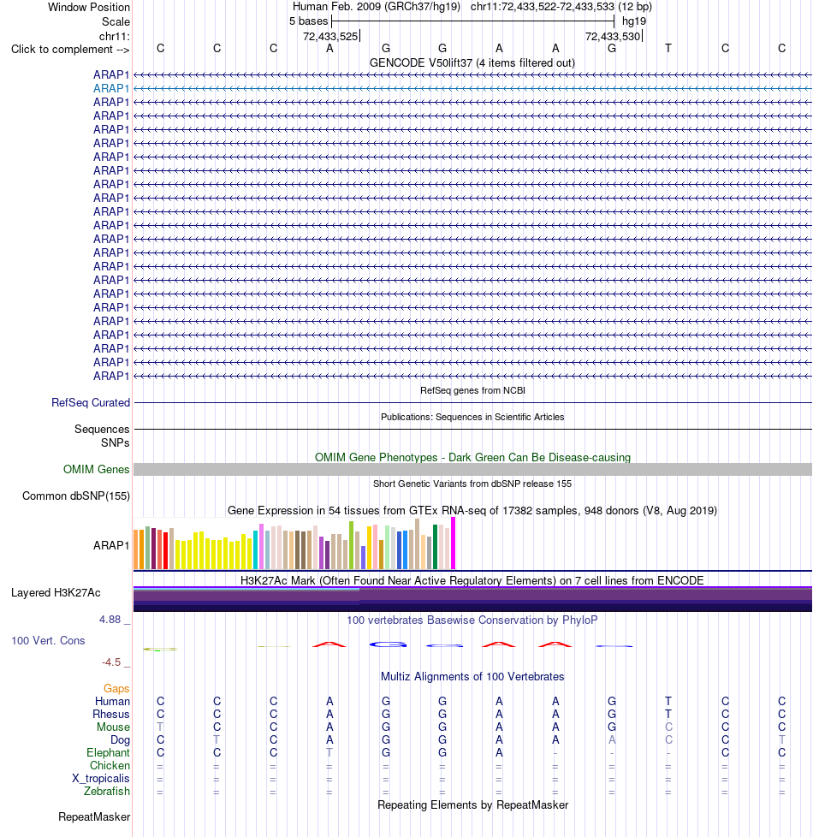Click the blue 'G' logo letter in PhyloP track

(388, 644)
